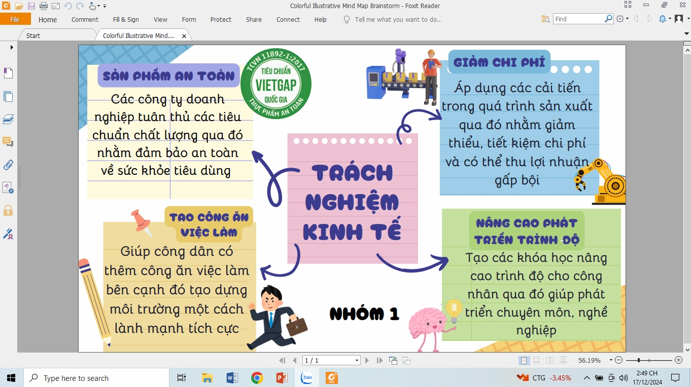The height and width of the screenshot is (387, 691).
Task: Open the Comments panel icon in sidebar
Action: (x=8, y=142)
